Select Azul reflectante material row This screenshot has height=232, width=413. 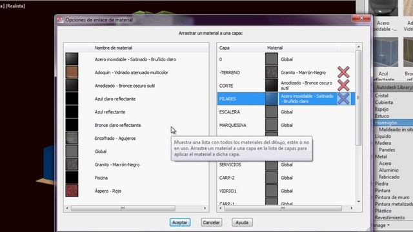136,111
